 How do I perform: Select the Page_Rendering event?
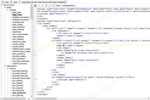coord(18,27)
